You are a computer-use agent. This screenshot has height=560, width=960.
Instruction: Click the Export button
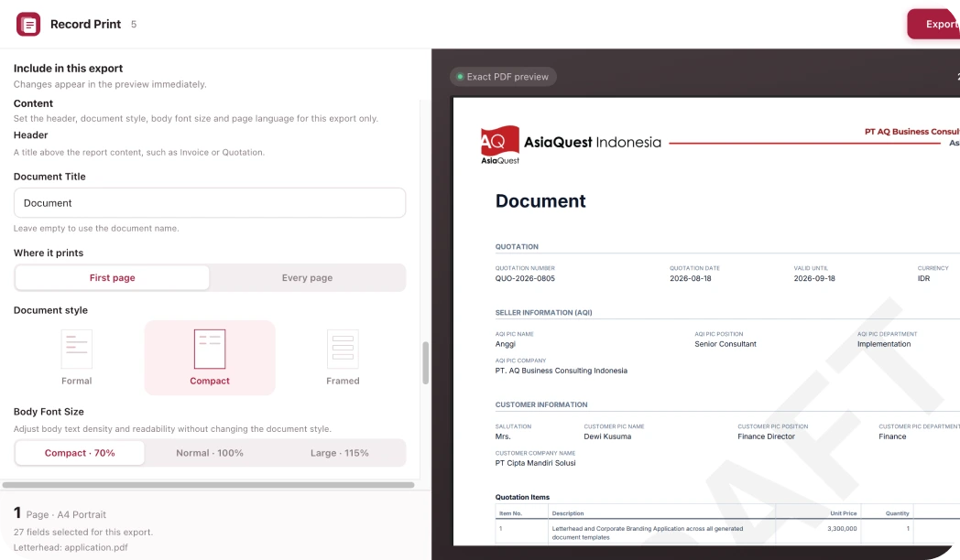(933, 24)
